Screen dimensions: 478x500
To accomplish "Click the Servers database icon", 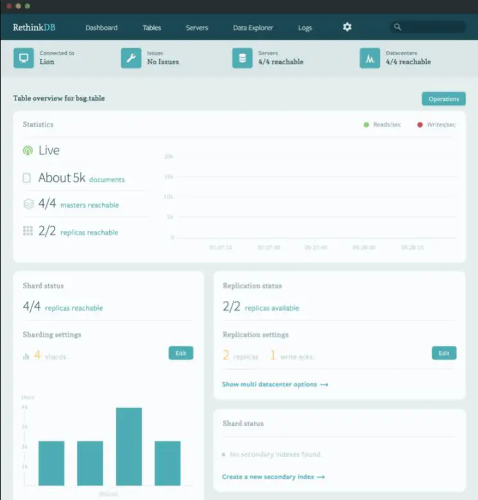I will [242, 58].
